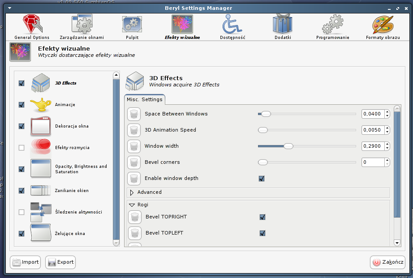Viewport: 413px width, 278px height.
Task: Select the Dekoracja okna plugin icon
Action: coord(41,126)
